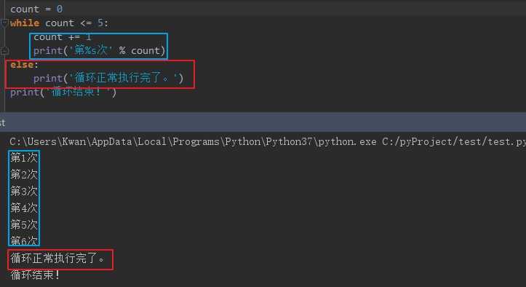The height and width of the screenshot is (287, 526).
Task: Click the 'while count <= 5:' line
Action: click(x=59, y=23)
